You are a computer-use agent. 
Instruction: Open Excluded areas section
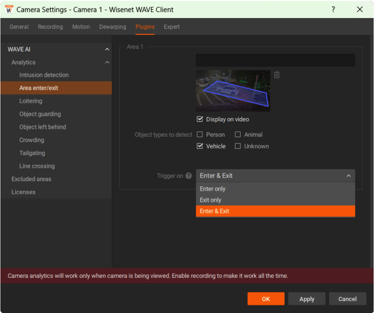click(56, 179)
